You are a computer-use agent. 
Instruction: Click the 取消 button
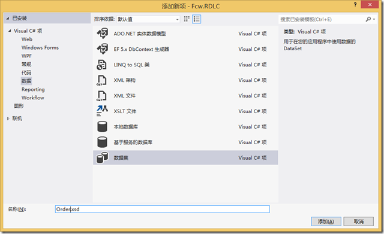click(359, 221)
